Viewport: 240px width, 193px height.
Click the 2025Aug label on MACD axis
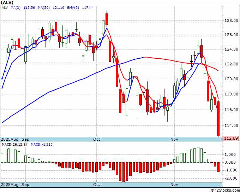click(x=10, y=185)
